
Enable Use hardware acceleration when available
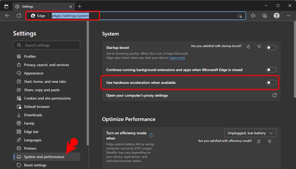point(271,83)
